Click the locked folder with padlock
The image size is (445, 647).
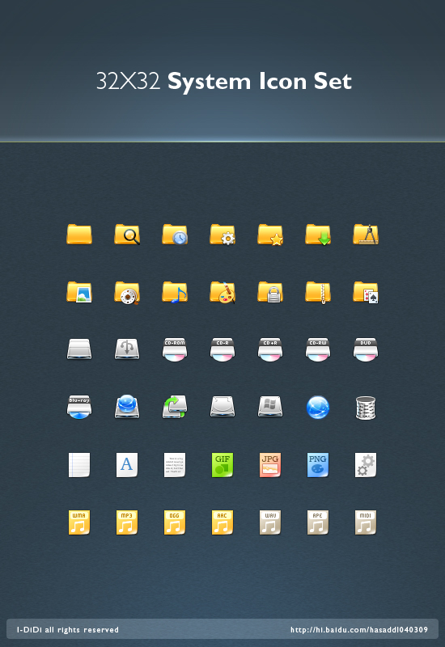point(270,292)
